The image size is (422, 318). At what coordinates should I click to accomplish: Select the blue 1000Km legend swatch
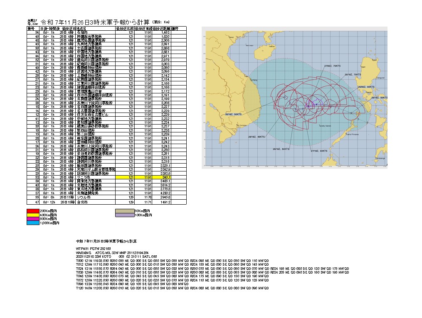pyautogui.click(x=33, y=223)
